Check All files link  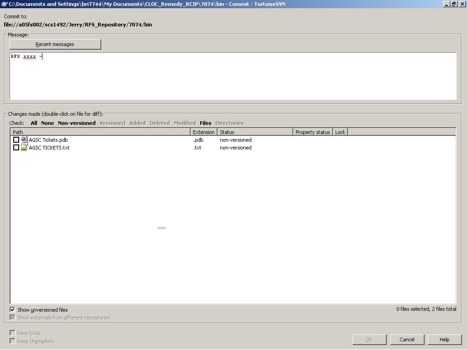click(34, 123)
